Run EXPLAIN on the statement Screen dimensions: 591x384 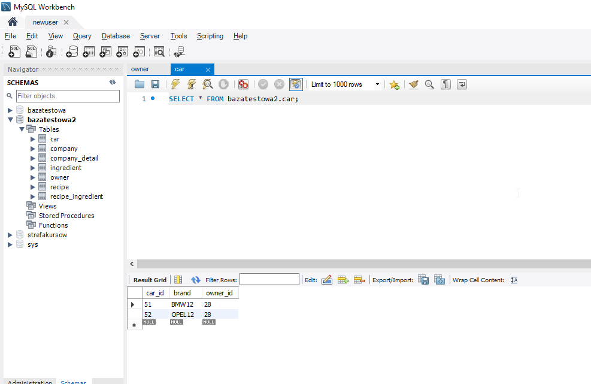pos(207,84)
